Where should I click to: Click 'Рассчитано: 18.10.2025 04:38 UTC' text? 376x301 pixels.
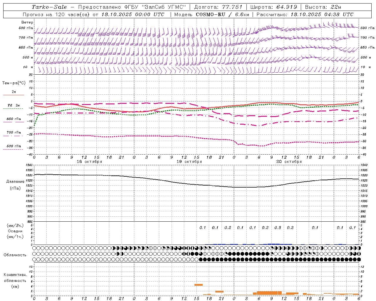(305, 14)
